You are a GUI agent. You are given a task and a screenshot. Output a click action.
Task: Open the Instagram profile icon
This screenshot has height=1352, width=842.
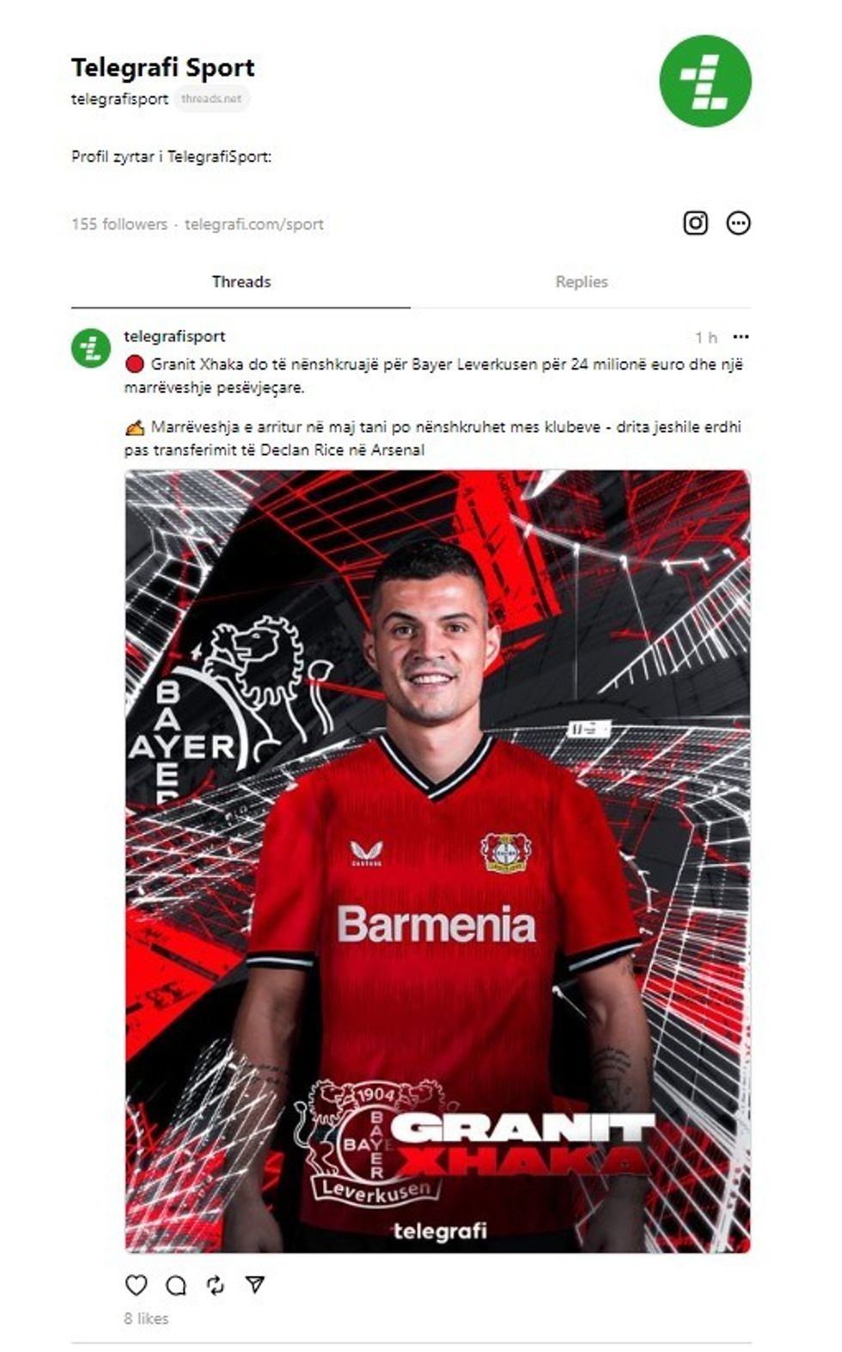tap(695, 223)
